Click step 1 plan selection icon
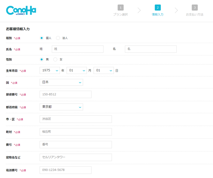Image resolution: width=213 pixels, height=178 pixels. (x=120, y=8)
